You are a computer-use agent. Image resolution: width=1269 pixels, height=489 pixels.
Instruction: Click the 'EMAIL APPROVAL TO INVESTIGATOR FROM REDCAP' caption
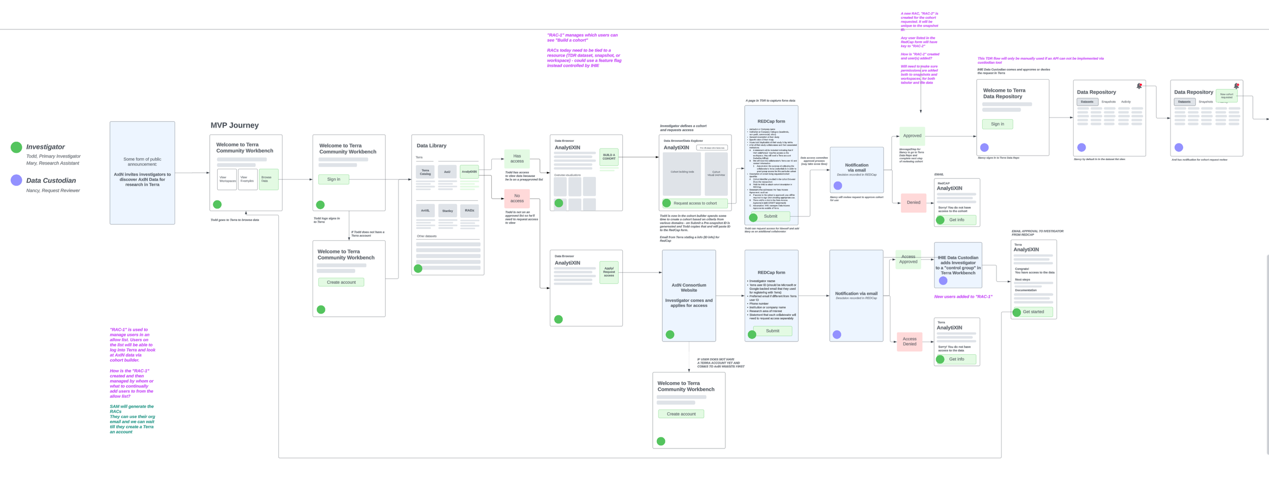click(1037, 233)
